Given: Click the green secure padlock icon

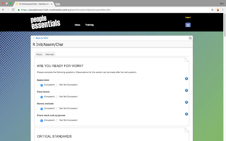Looking at the screenshot, I should [19, 10].
